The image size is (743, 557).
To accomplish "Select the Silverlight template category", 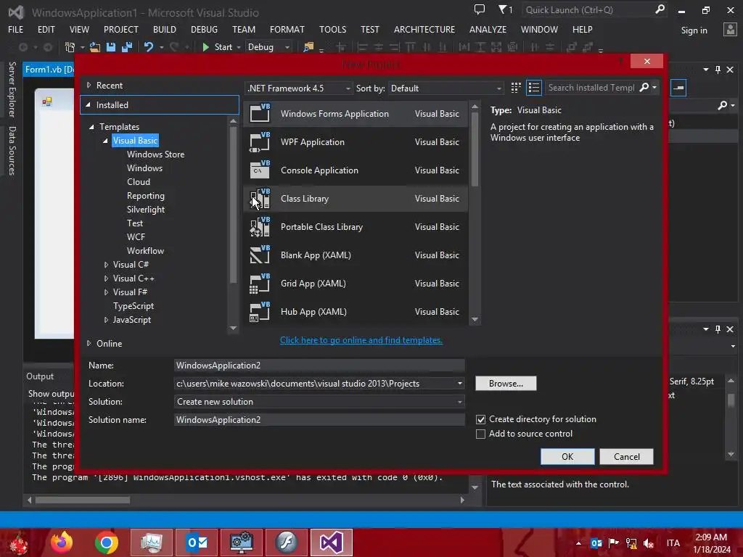I will [145, 210].
